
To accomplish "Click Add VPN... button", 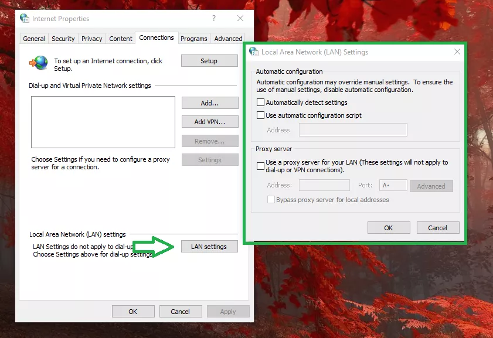I will (210, 122).
